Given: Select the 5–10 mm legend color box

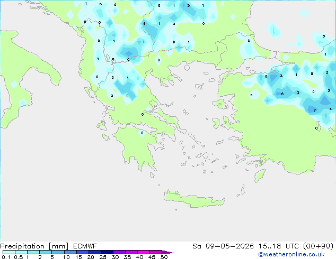Looking at the screenshot, I should (58, 252).
